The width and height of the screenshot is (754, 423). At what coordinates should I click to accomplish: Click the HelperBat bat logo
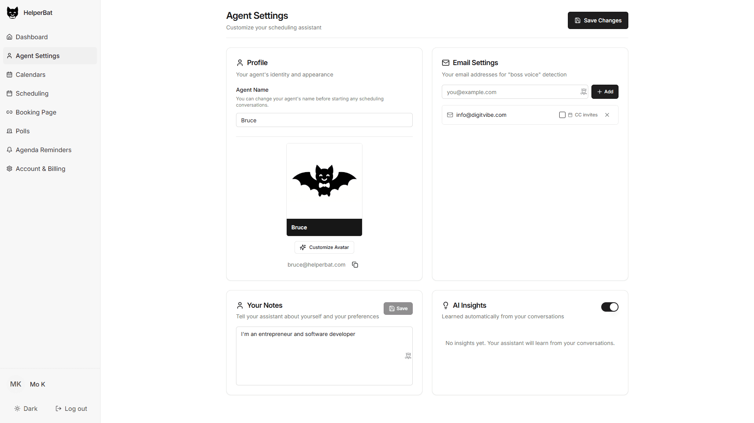click(12, 12)
